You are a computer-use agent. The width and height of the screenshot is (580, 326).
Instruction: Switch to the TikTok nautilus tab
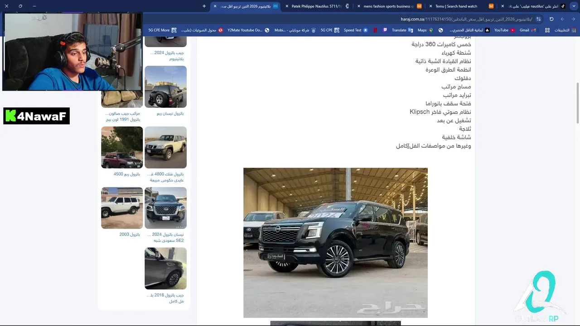click(534, 6)
